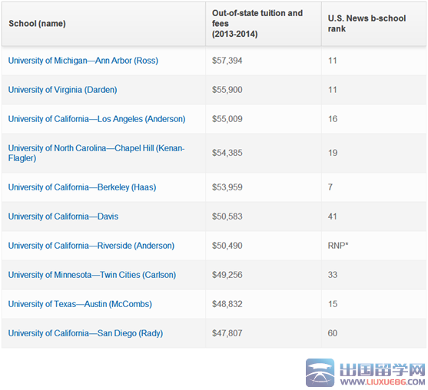The width and height of the screenshot is (428, 390).
Task: Select University of Texas—Austin (McCombs) link
Action: (x=80, y=304)
